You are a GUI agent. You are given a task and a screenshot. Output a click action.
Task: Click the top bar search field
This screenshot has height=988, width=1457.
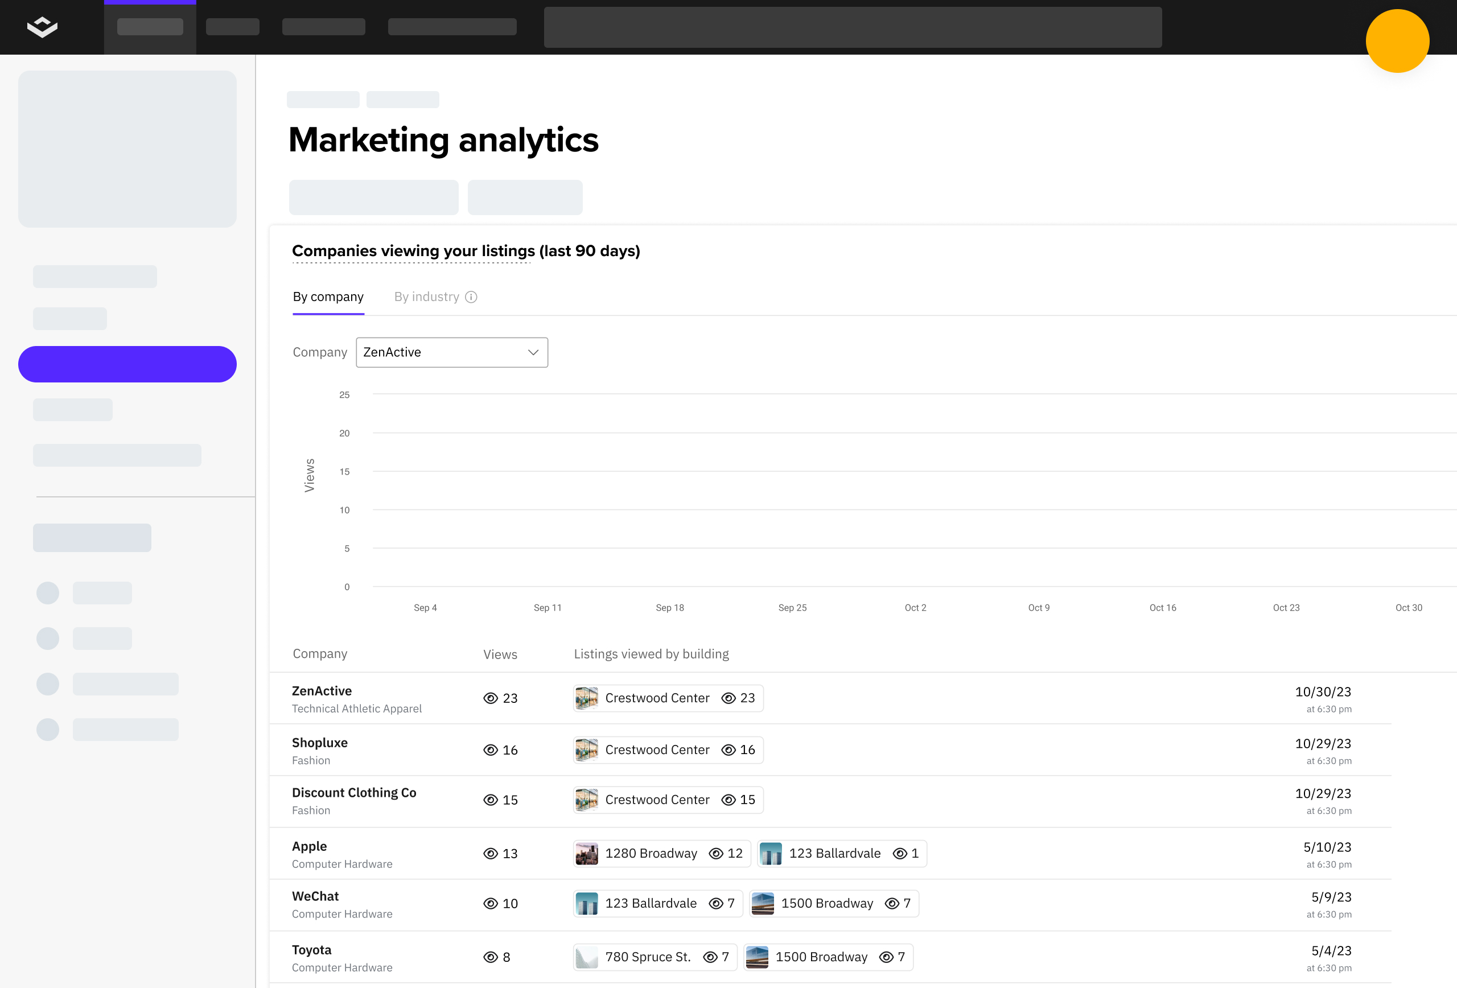[853, 27]
